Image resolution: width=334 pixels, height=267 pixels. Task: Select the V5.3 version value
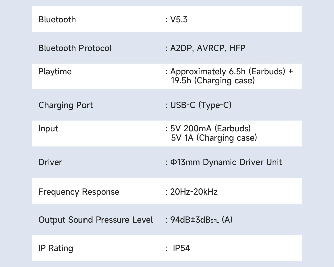(179, 20)
